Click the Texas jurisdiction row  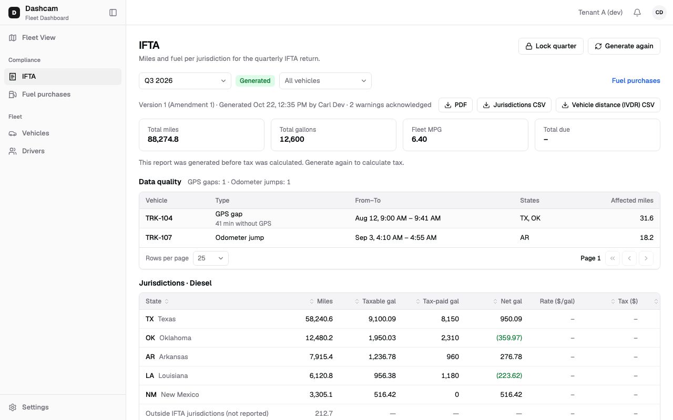pyautogui.click(x=399, y=319)
